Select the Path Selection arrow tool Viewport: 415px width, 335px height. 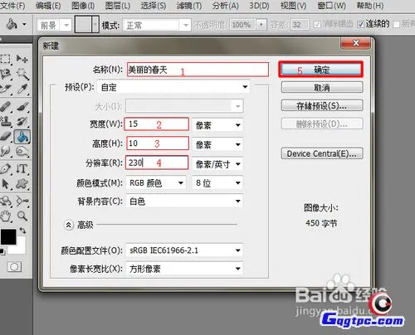pyautogui.click(x=6, y=183)
